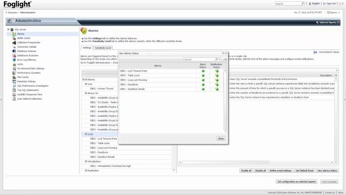Open the Selected Agents link
Image resolution: width=346 pixels, height=195 pixels.
[x=328, y=22]
